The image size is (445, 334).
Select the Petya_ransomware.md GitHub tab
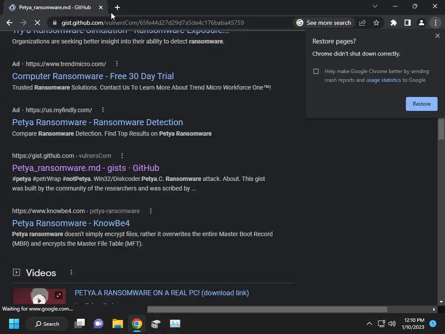(x=54, y=7)
